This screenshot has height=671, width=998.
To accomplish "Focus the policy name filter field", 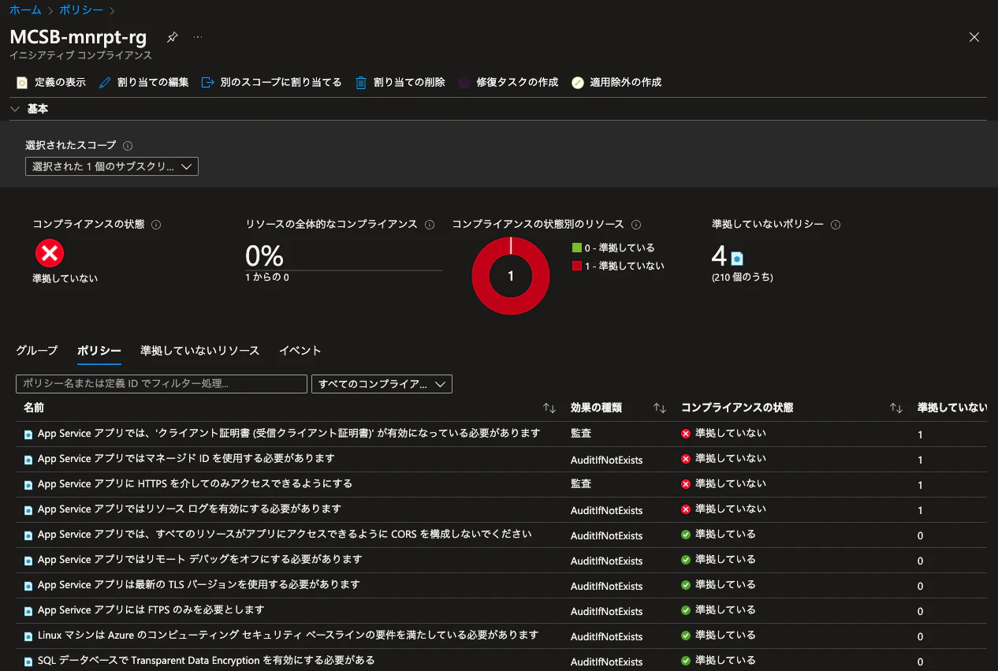I will tap(162, 384).
